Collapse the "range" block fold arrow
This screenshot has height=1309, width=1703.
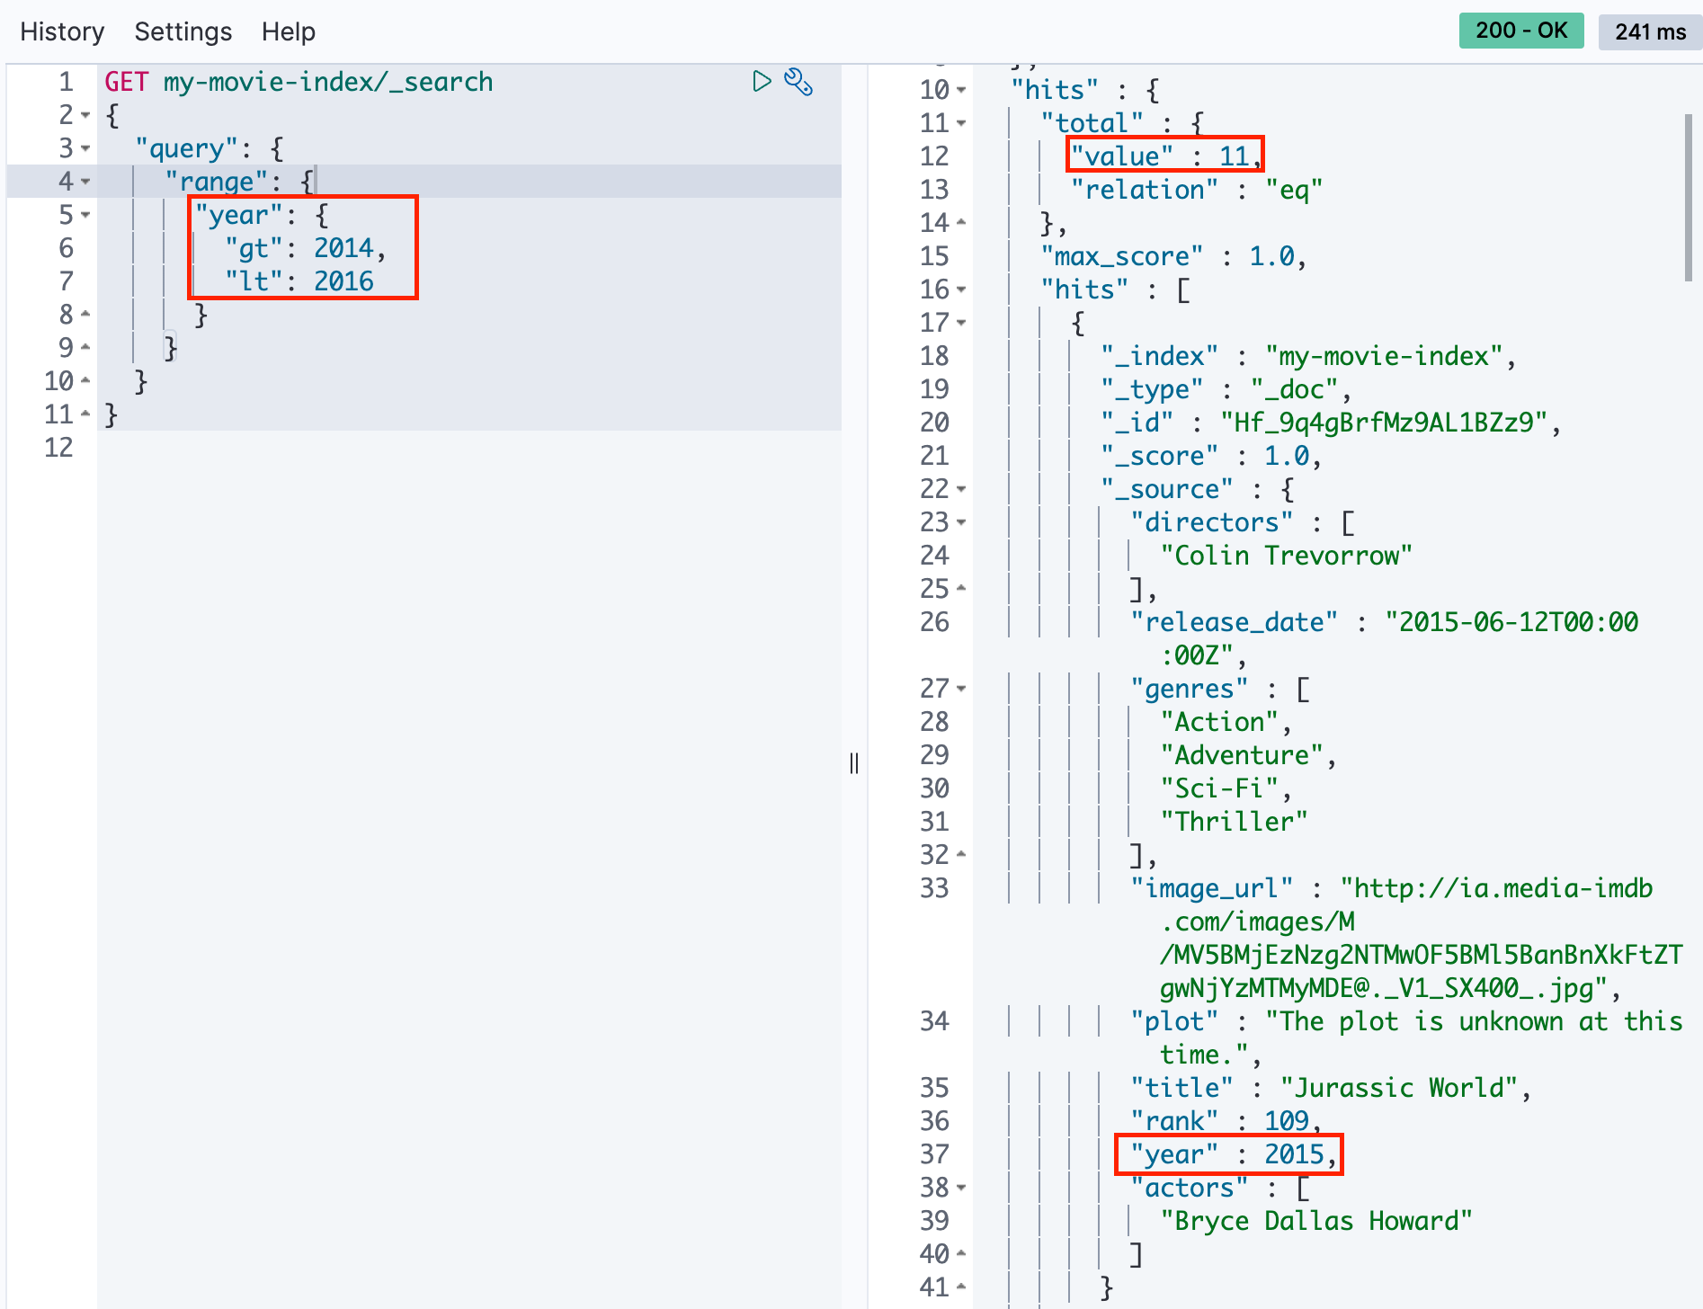(x=85, y=182)
